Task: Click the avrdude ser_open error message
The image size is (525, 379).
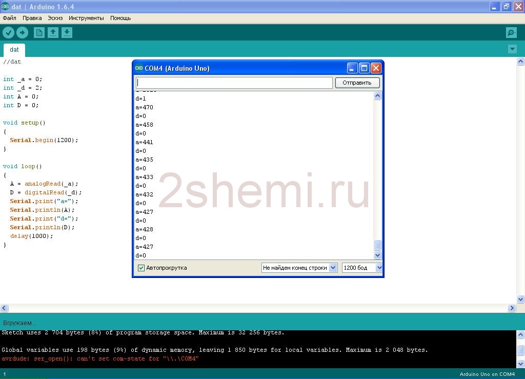Action: point(100,358)
